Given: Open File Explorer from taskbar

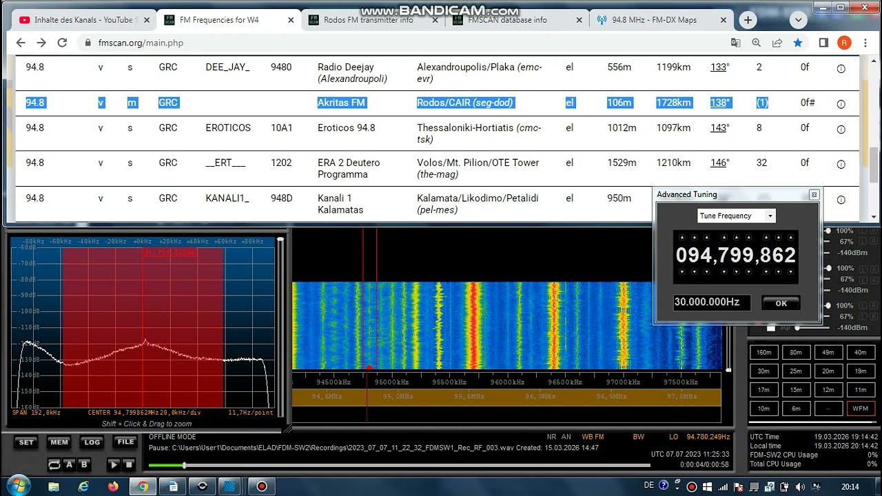Looking at the screenshot, I should 54,486.
